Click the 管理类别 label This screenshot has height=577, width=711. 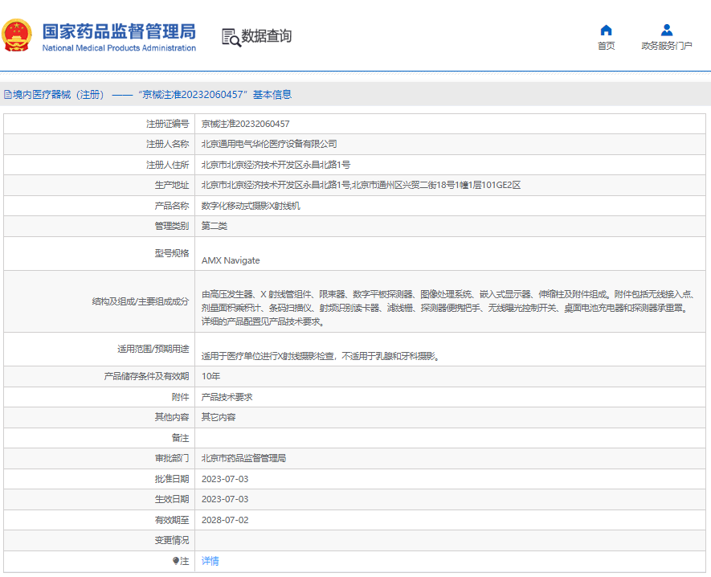(172, 226)
